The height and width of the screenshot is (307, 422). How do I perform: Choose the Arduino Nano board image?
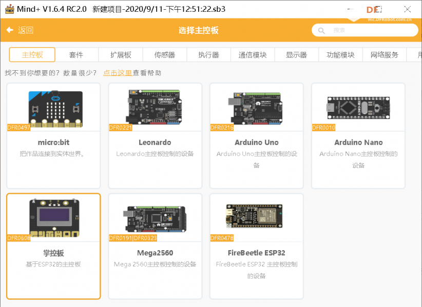pyautogui.click(x=358, y=108)
